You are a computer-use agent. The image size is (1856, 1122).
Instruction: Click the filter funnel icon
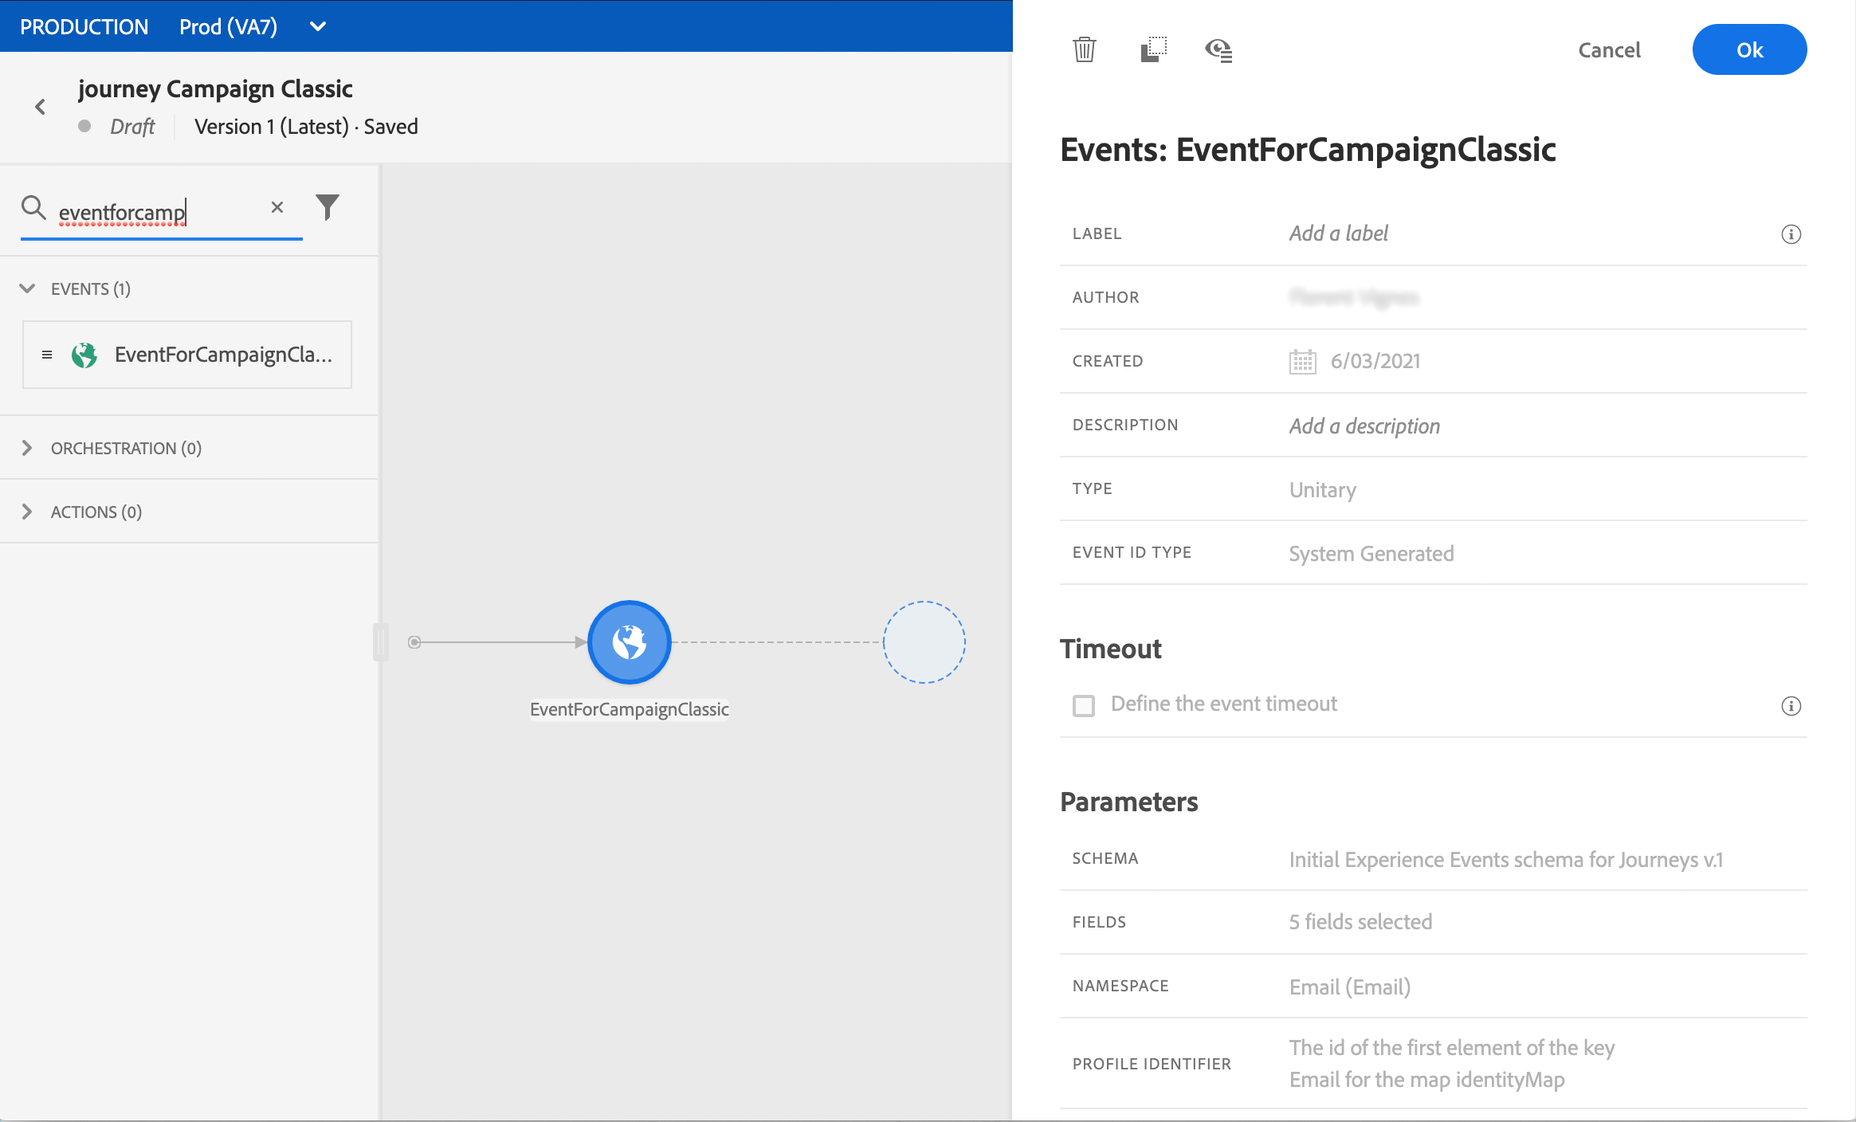click(x=328, y=207)
